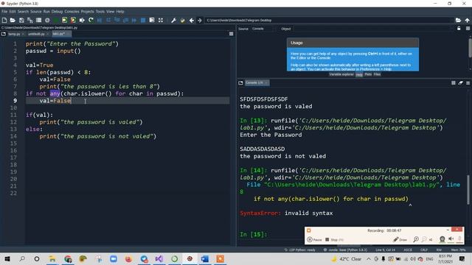Show hidden system tray icons
The image size is (472, 265).
click(x=369, y=258)
